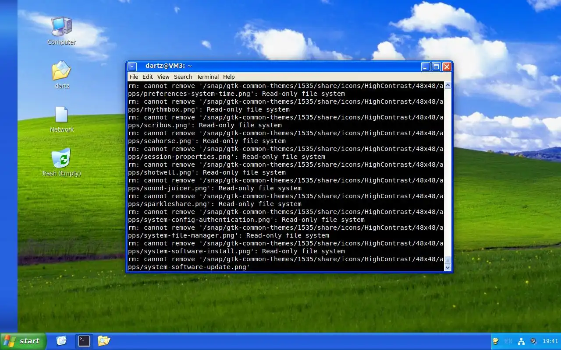Open the Edit menu in the terminal
The image size is (561, 350).
point(148,77)
